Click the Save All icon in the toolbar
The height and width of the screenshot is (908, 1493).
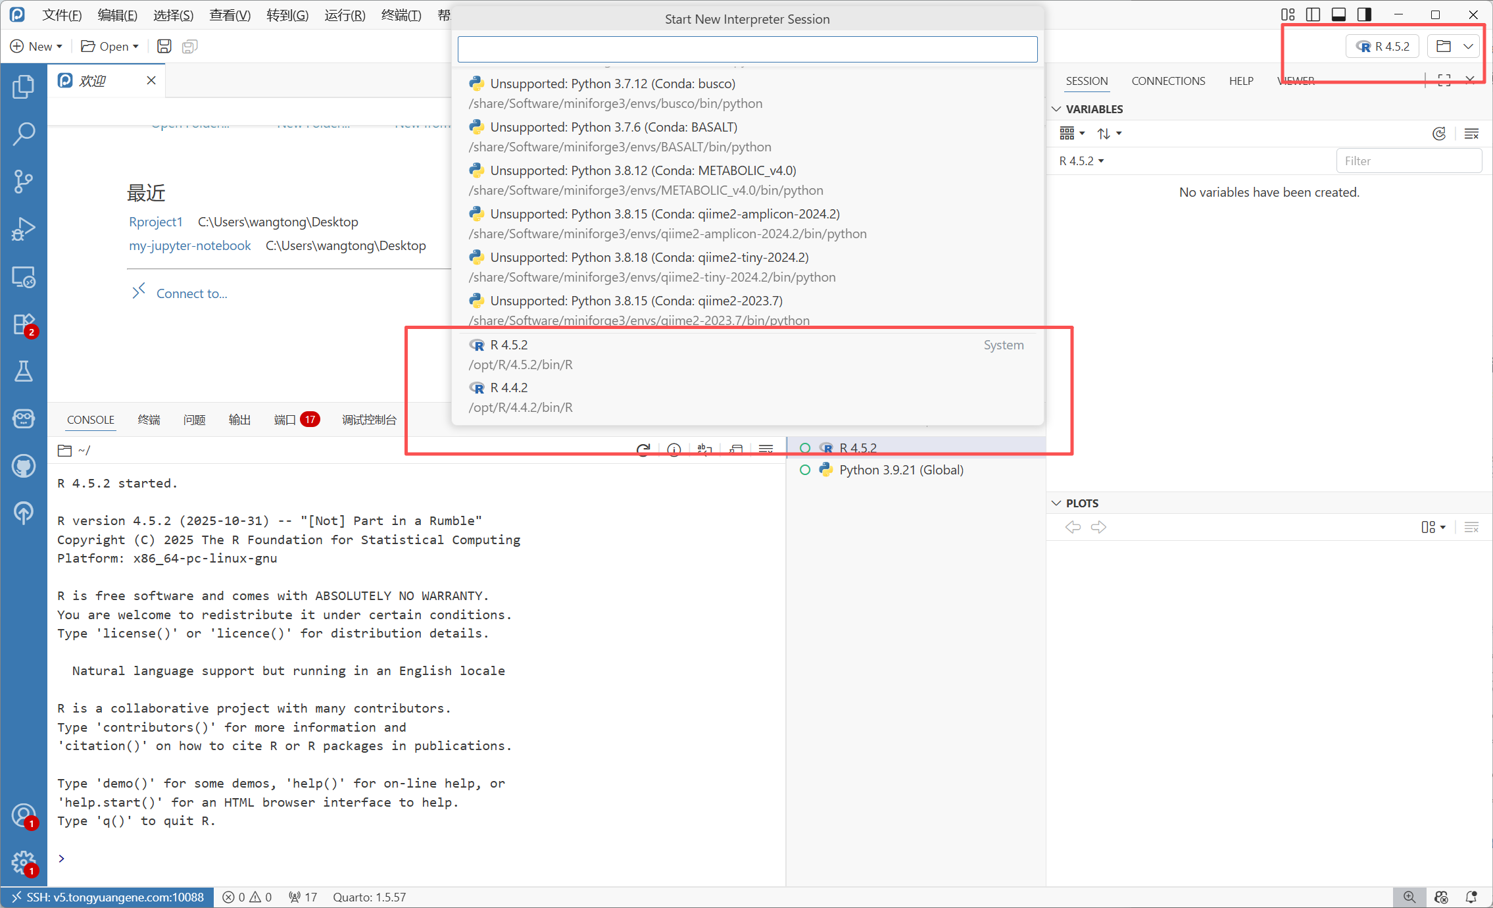coord(189,46)
